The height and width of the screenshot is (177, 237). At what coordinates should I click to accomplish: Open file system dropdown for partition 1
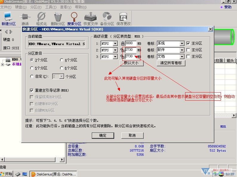[x=115, y=44]
